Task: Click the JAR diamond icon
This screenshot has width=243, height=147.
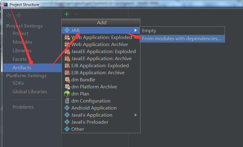Action: [x=67, y=30]
